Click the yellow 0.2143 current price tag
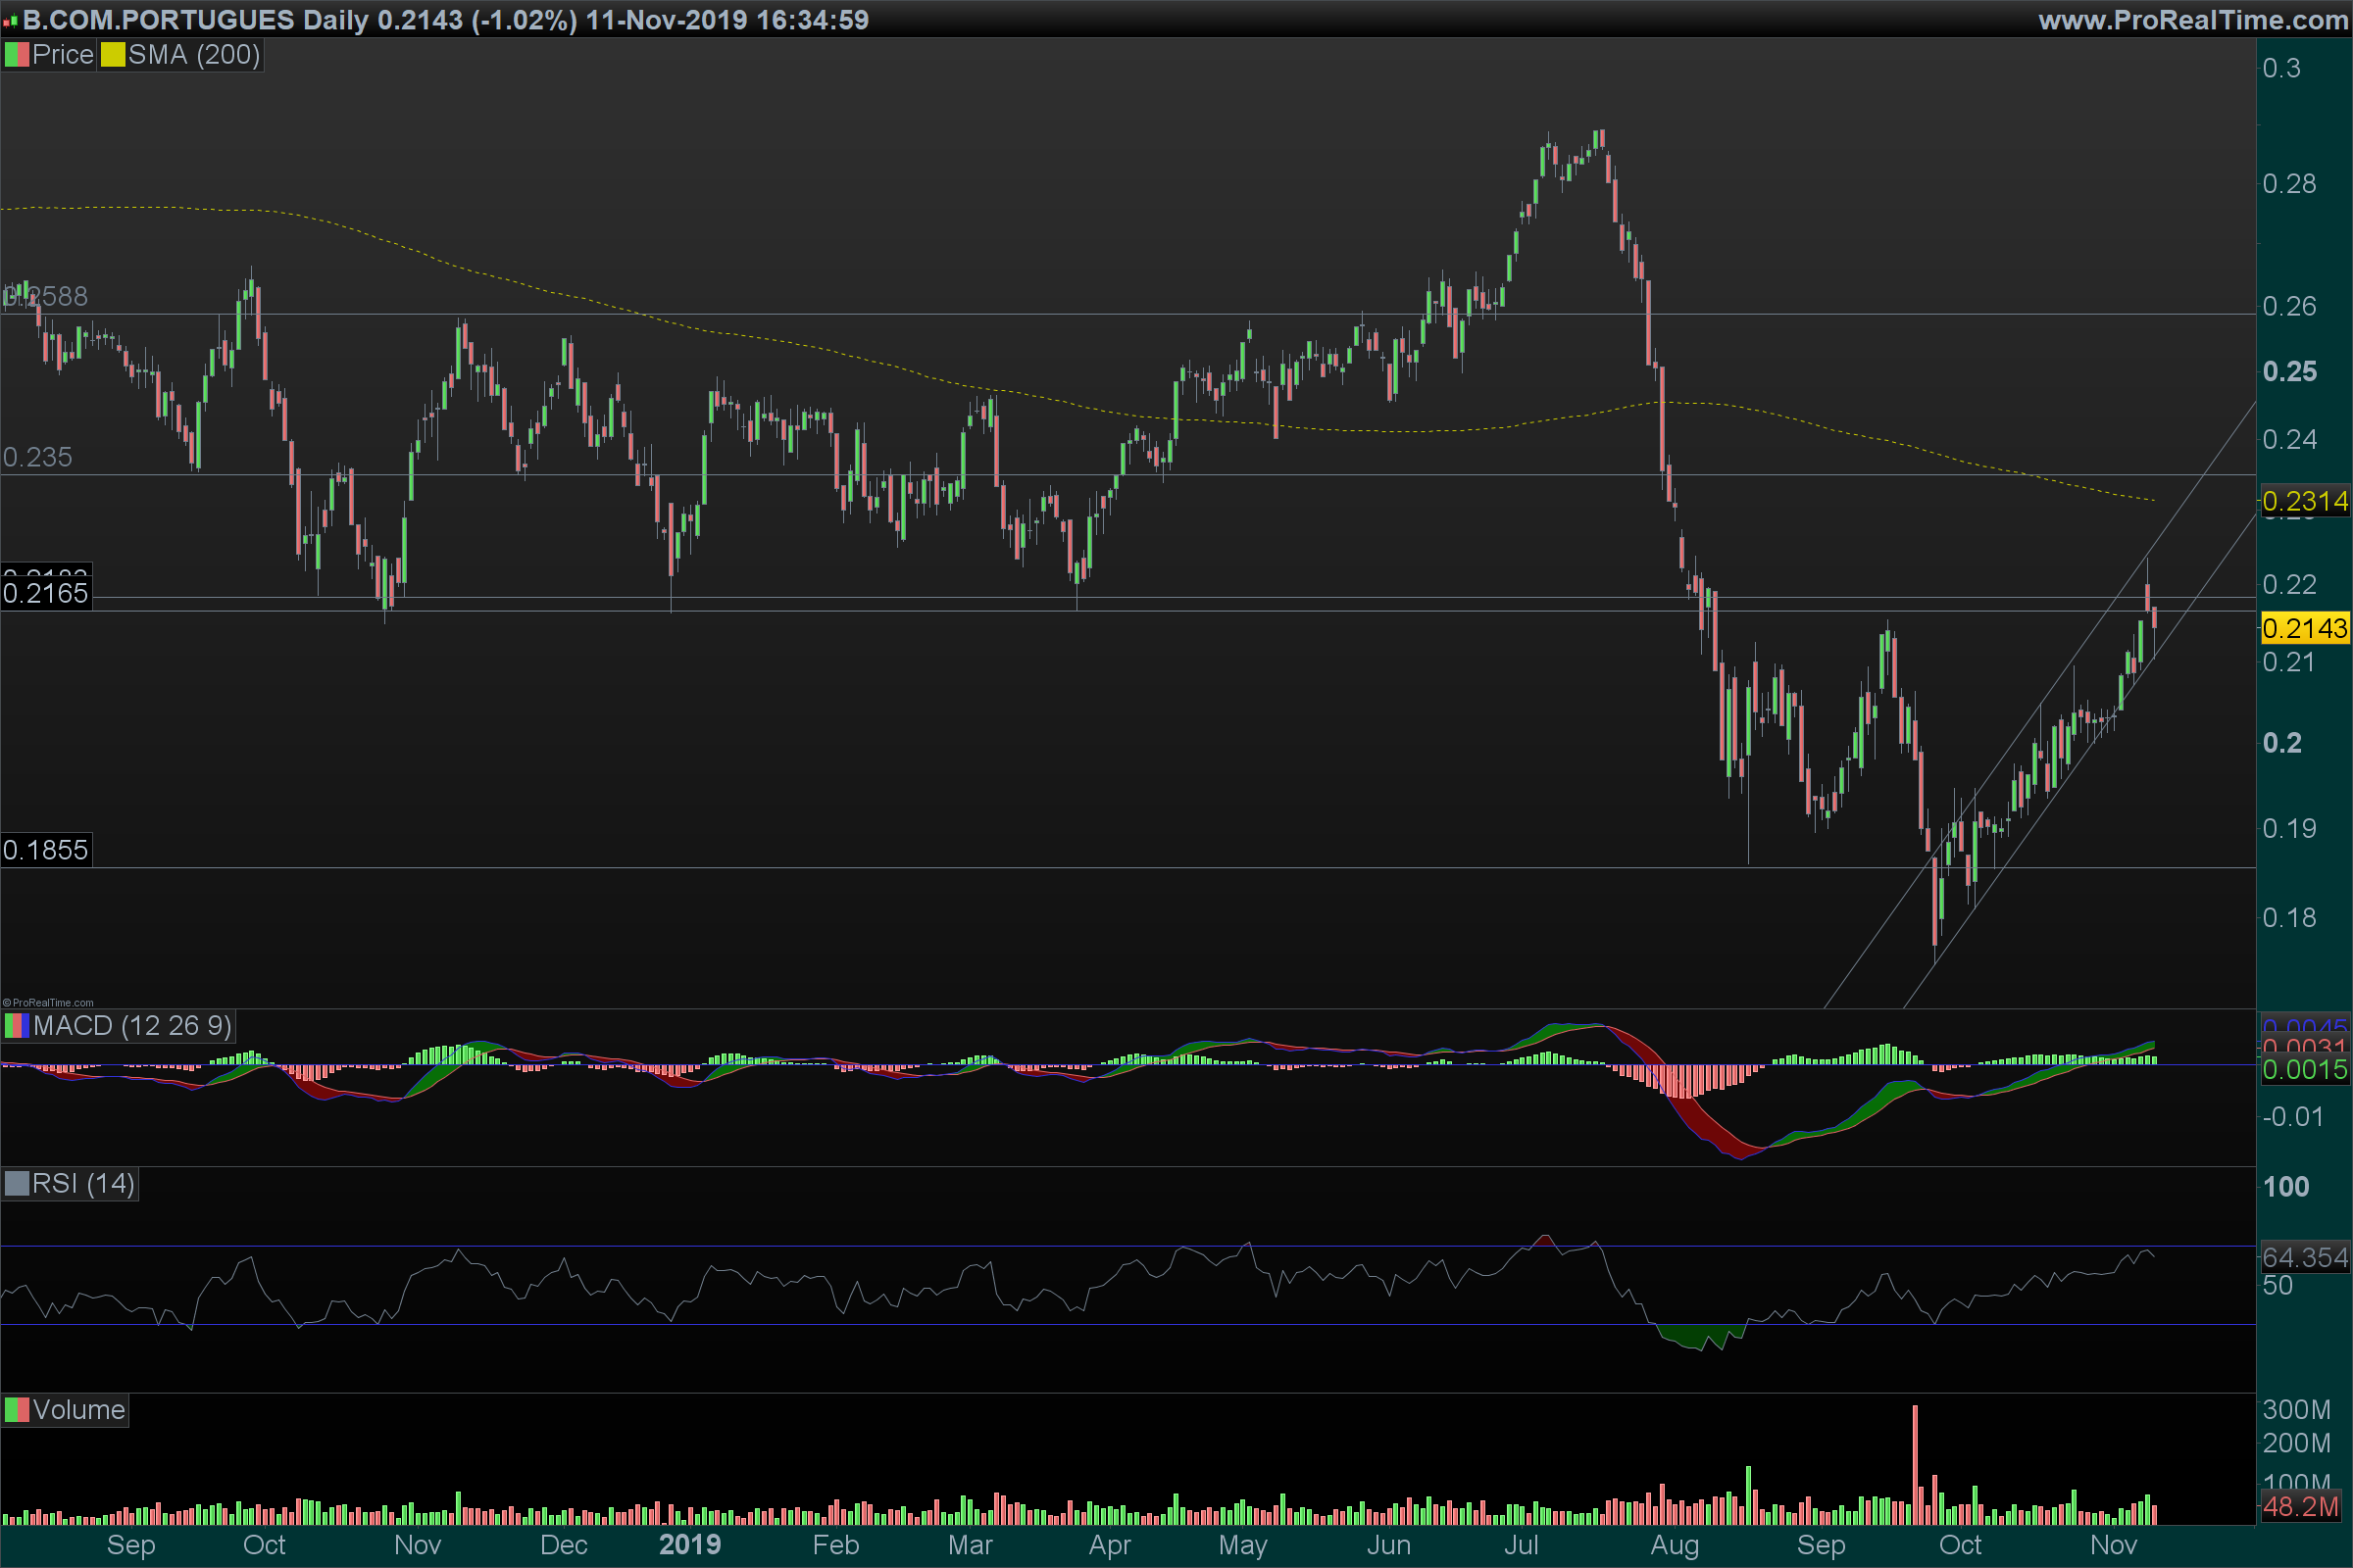The width and height of the screenshot is (2353, 1568). 2304,629
